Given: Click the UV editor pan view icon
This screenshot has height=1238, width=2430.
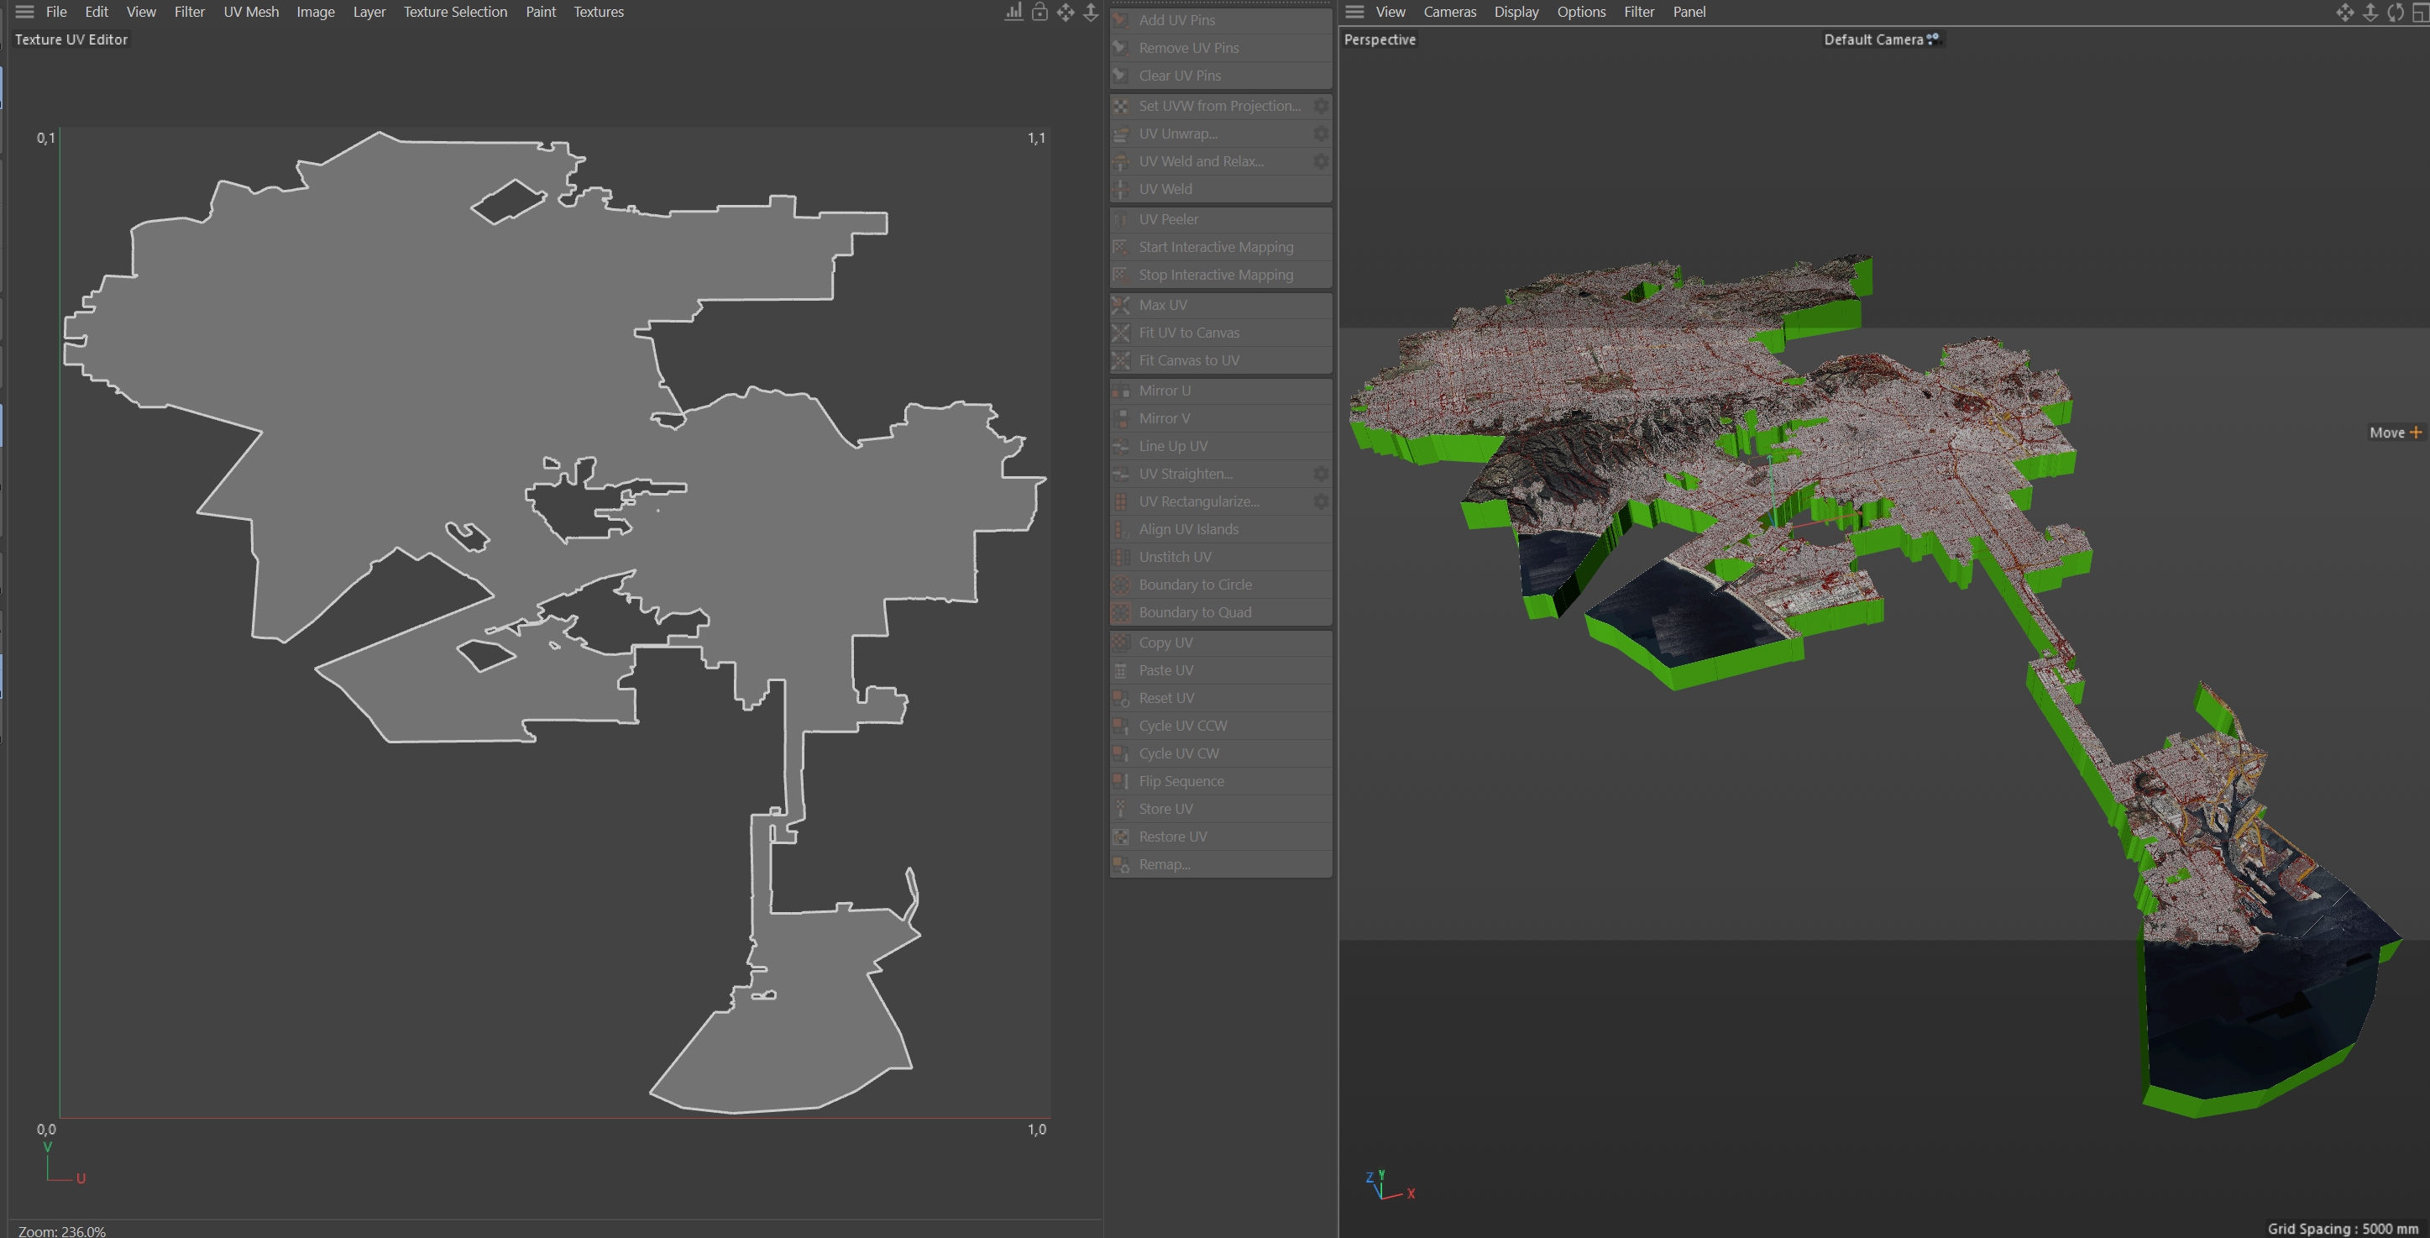Looking at the screenshot, I should (x=1065, y=13).
